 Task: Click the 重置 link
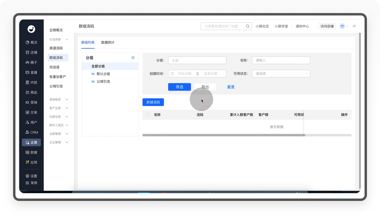[231, 87]
